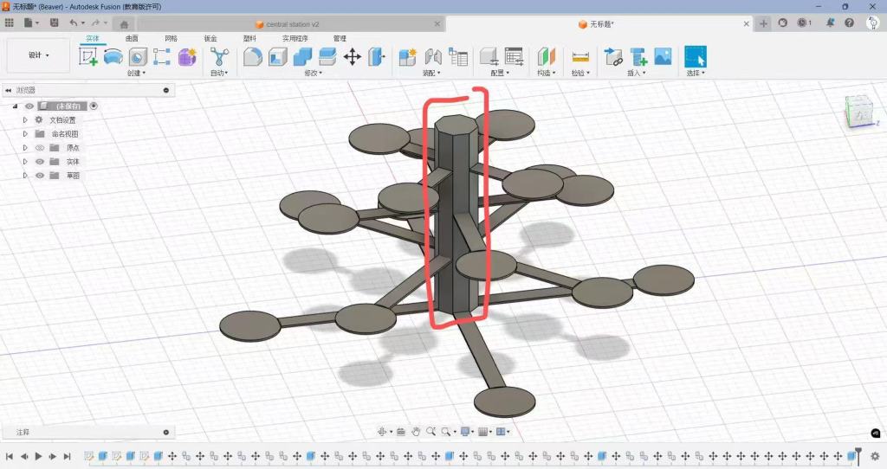Select the Create Sketch tool

tap(88, 57)
